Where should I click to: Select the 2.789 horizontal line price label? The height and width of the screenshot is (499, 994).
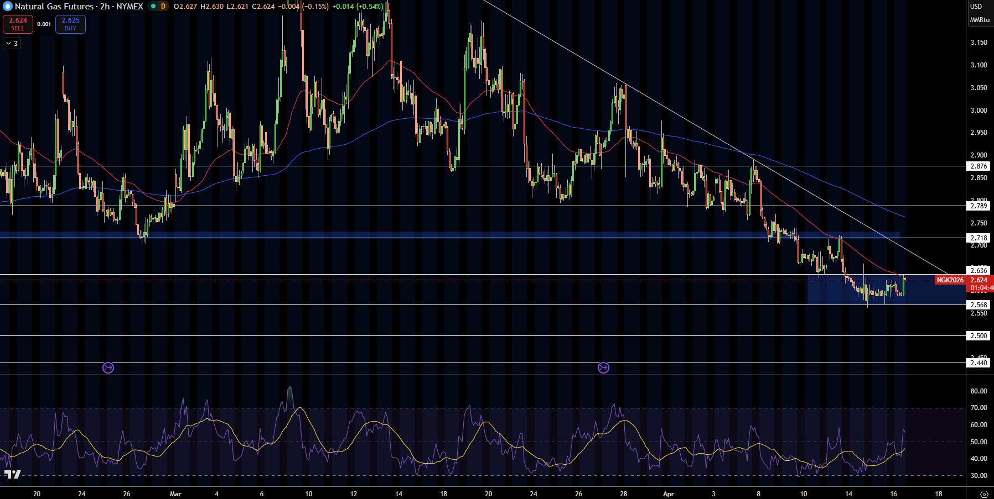click(979, 206)
